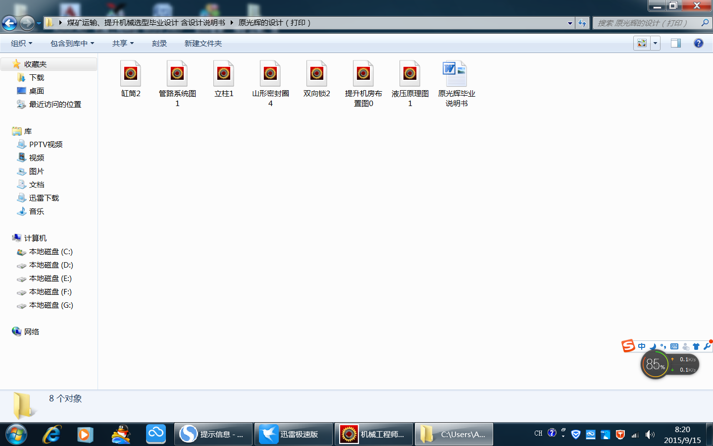Switch to the 机械工程师 CAD taskbar window
The width and height of the screenshot is (713, 446).
pos(374,435)
